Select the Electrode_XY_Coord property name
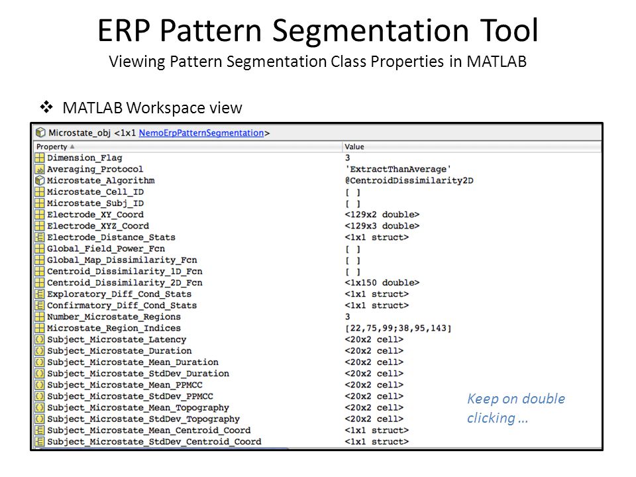The image size is (636, 477). pos(95,215)
